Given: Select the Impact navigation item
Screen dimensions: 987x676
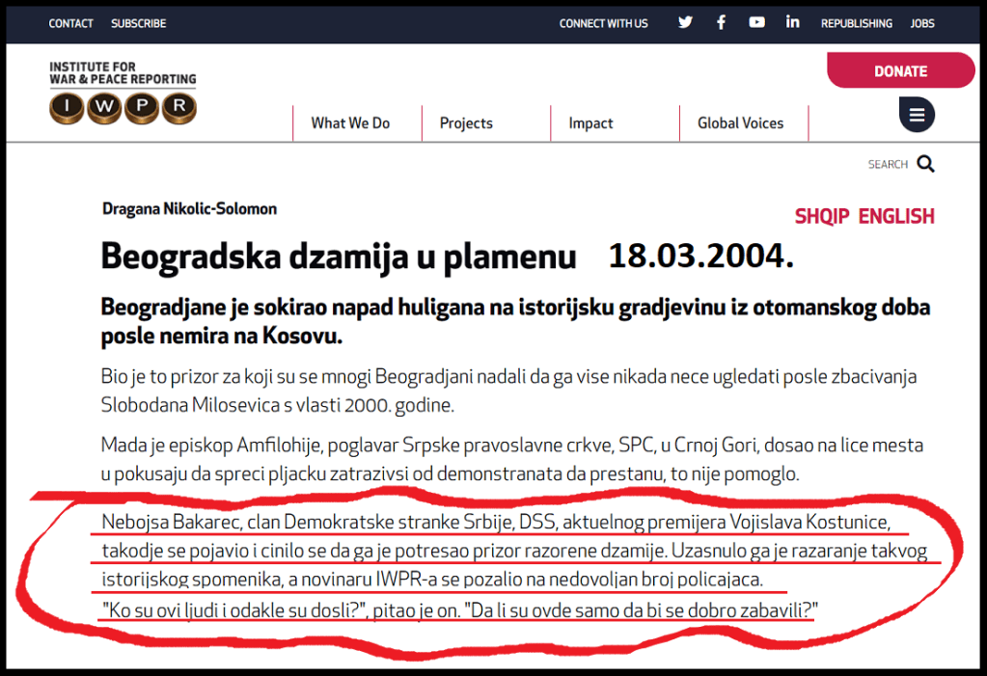Looking at the screenshot, I should pos(590,123).
